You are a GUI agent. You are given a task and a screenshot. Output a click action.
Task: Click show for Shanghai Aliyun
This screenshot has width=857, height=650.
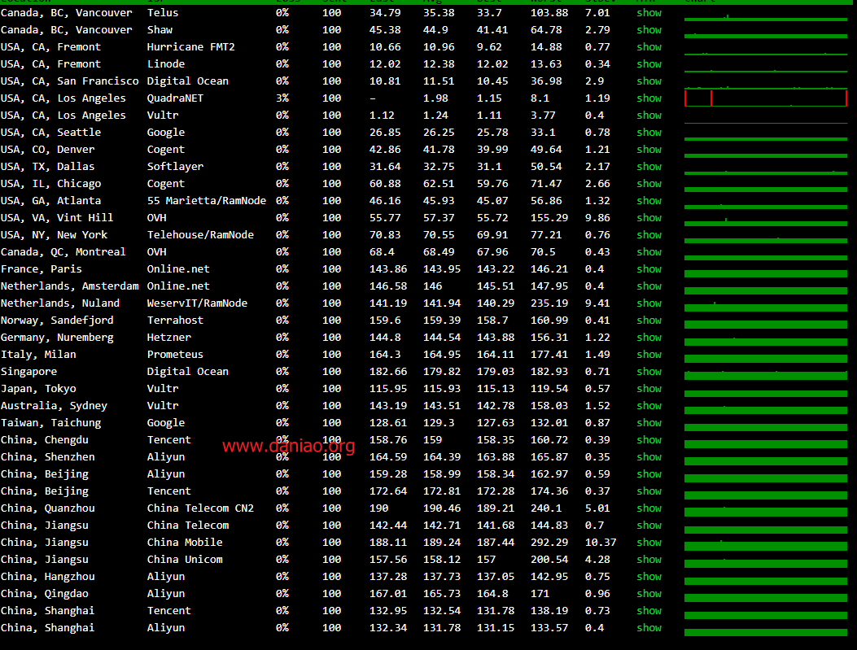coord(649,627)
